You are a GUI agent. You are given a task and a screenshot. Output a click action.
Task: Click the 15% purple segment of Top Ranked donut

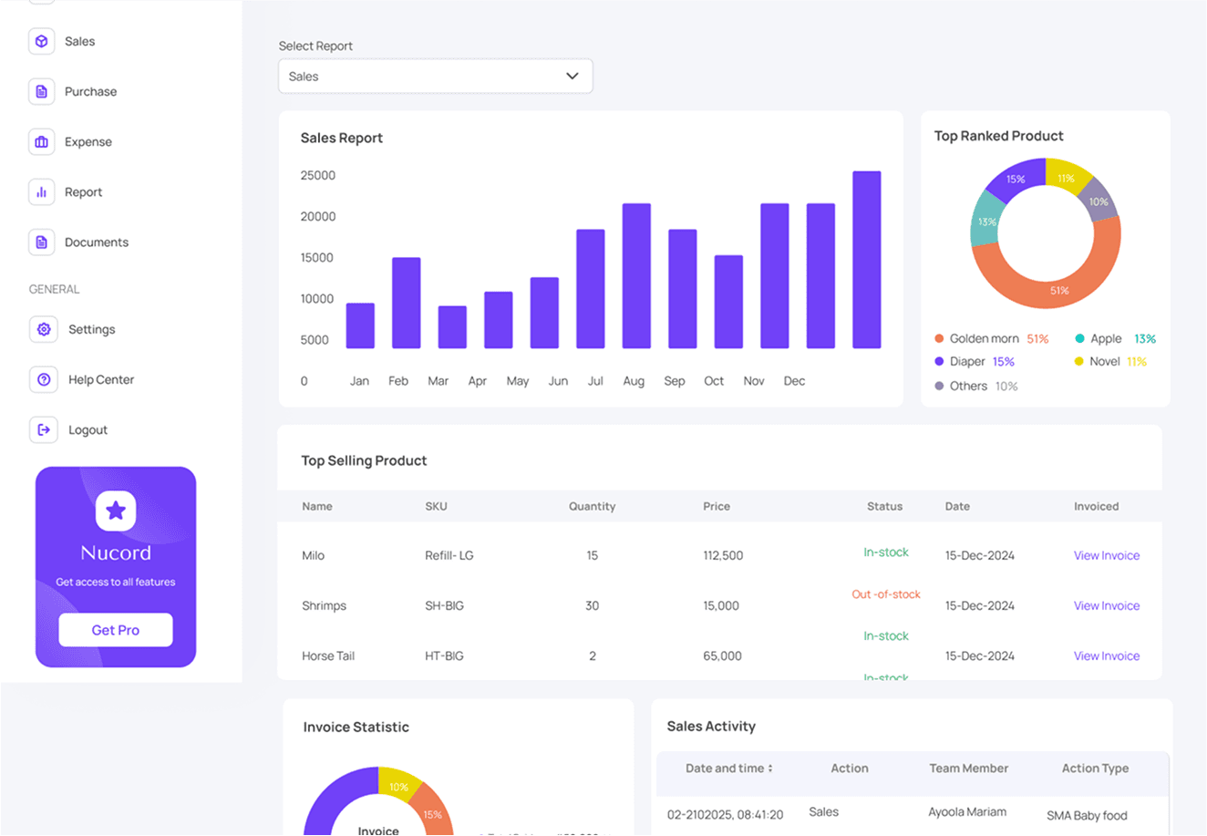click(x=1015, y=178)
